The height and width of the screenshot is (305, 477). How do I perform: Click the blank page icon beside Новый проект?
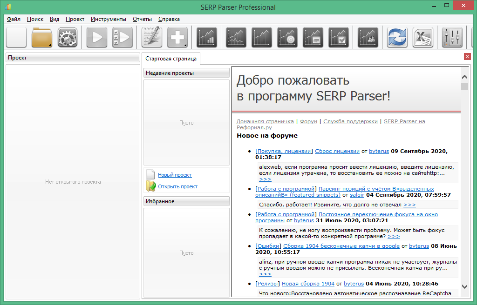point(150,175)
